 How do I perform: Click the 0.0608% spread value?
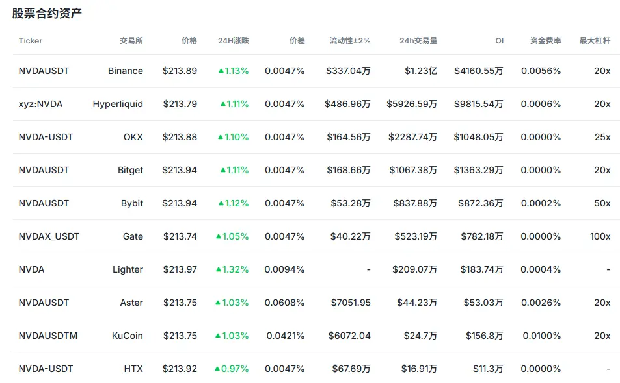pos(285,303)
